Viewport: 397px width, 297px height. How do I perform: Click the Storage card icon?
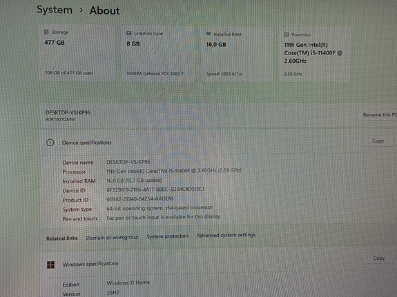click(x=46, y=32)
